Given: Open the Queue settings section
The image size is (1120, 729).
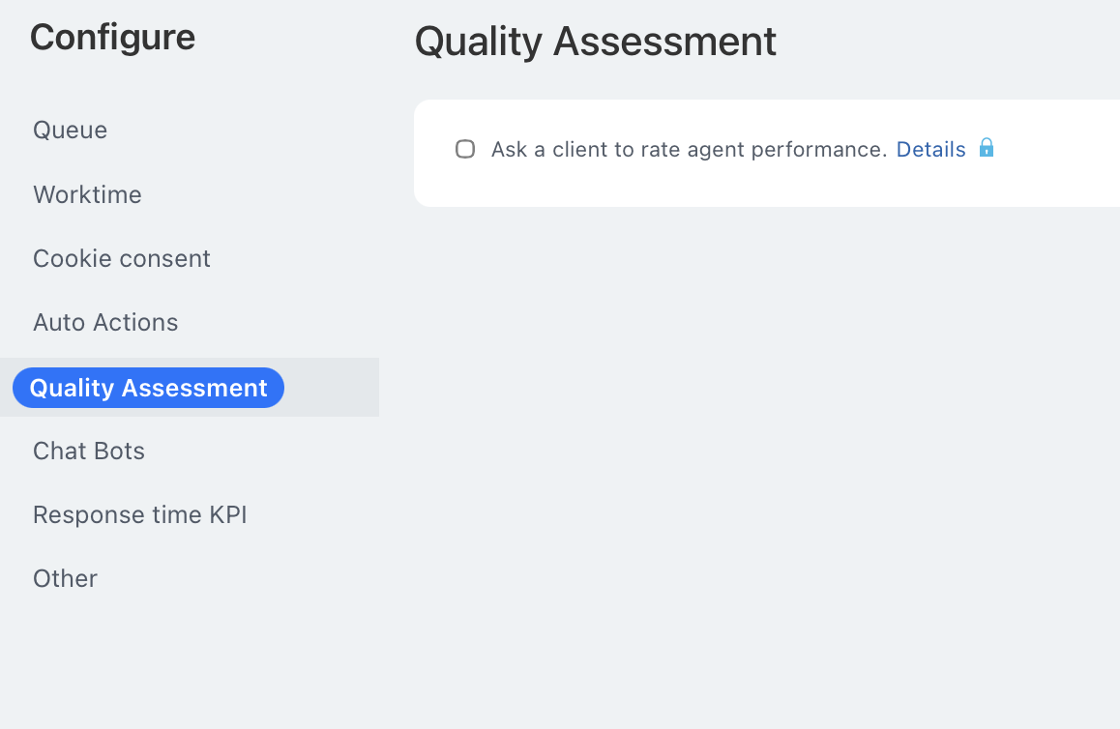Looking at the screenshot, I should pyautogui.click(x=70, y=130).
